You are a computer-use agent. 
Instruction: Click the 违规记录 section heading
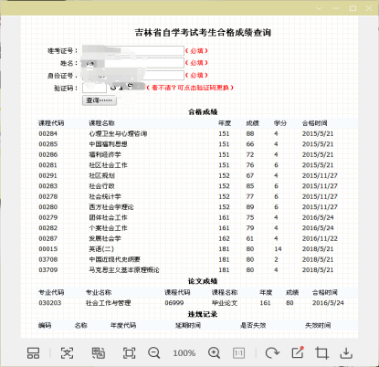(203, 314)
